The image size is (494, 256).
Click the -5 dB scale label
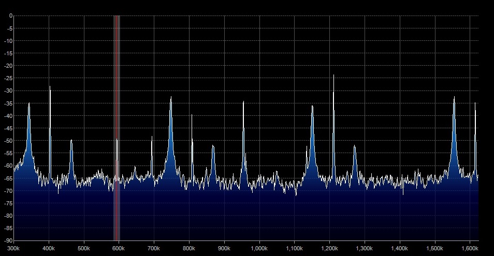10,28
